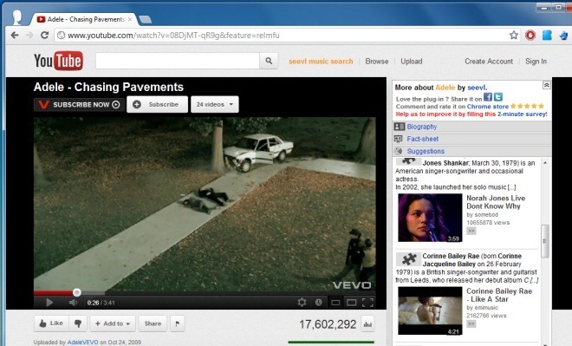Open the Fact-sheet section
This screenshot has width=572, height=346.
point(423,139)
